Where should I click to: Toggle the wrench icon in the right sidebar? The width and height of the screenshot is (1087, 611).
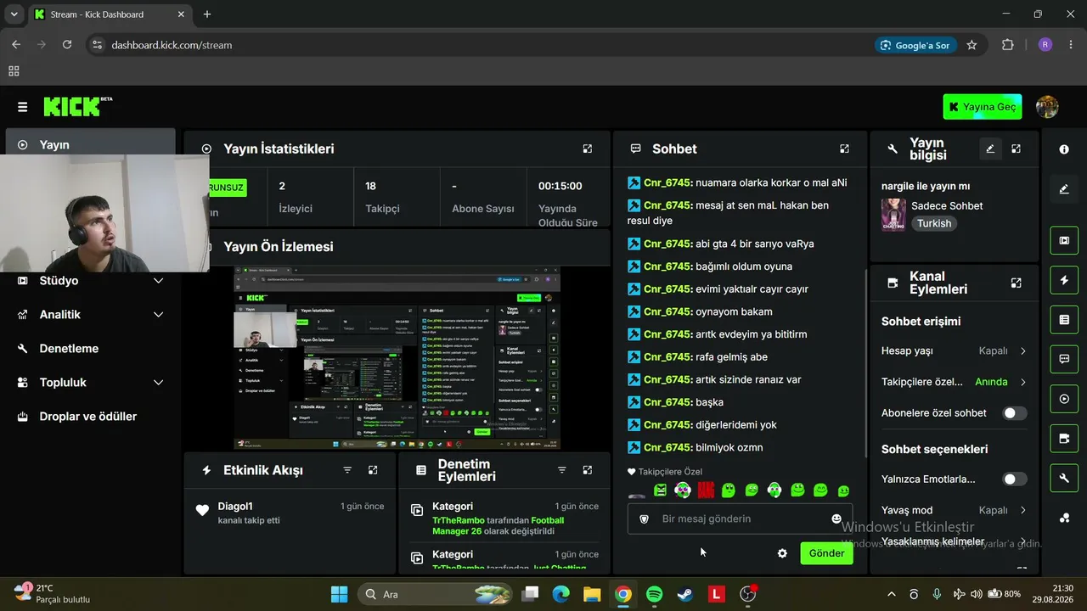tap(1064, 479)
